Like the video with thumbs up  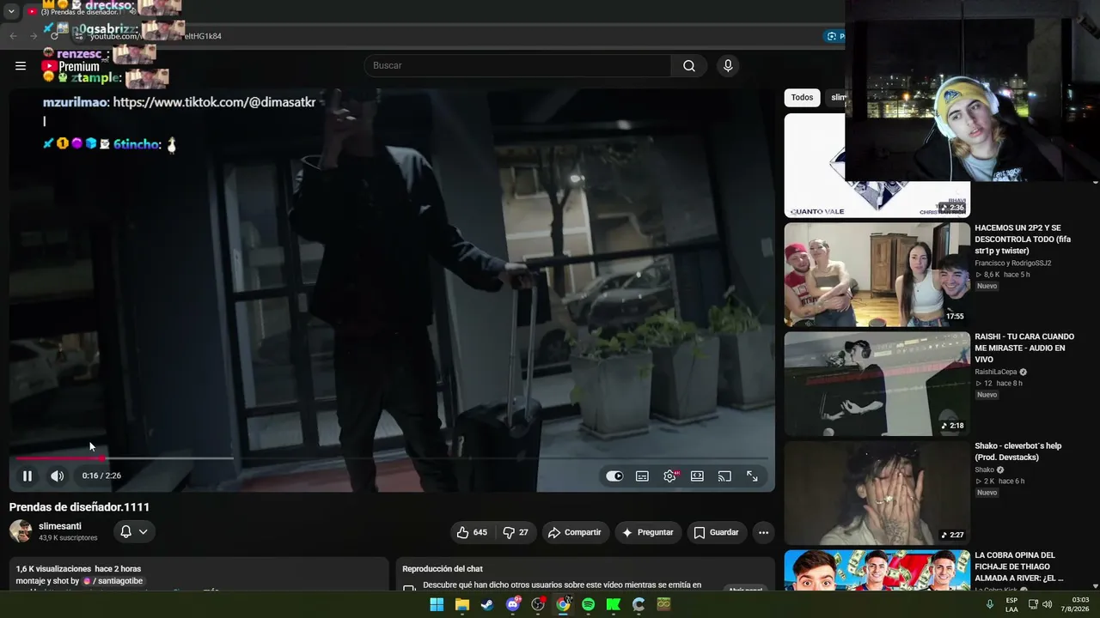[x=473, y=532]
